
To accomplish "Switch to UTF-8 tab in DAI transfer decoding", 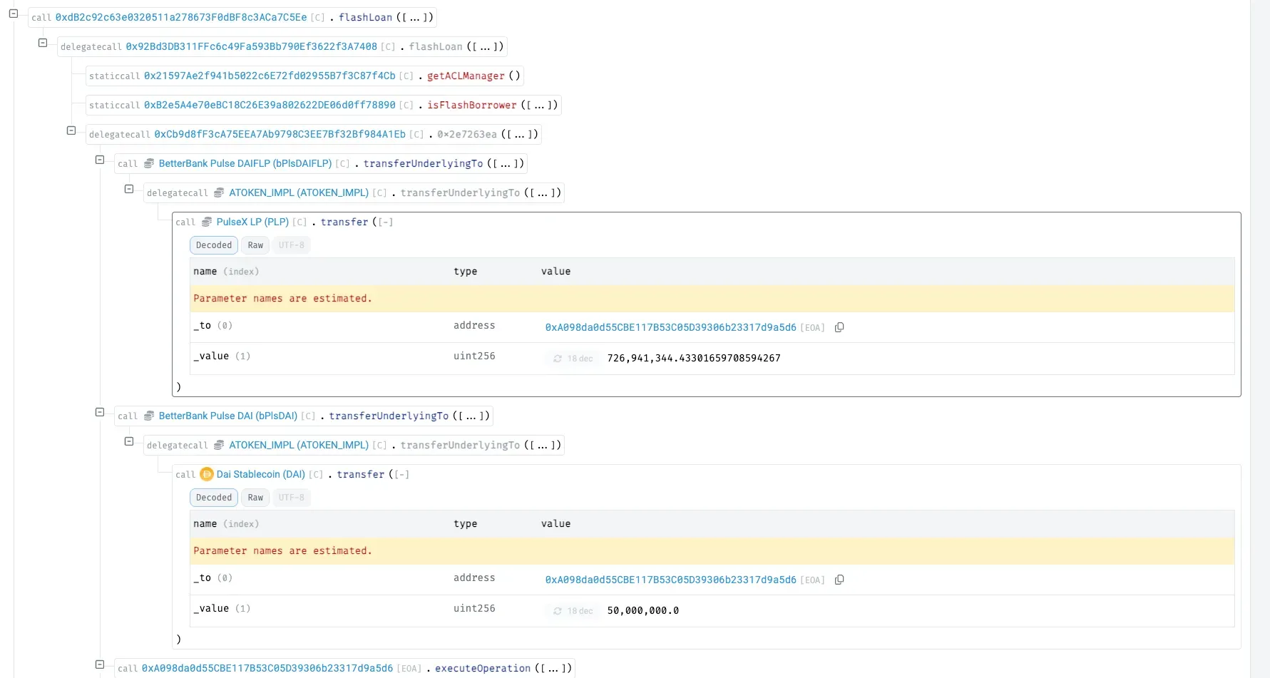I will 292,498.
